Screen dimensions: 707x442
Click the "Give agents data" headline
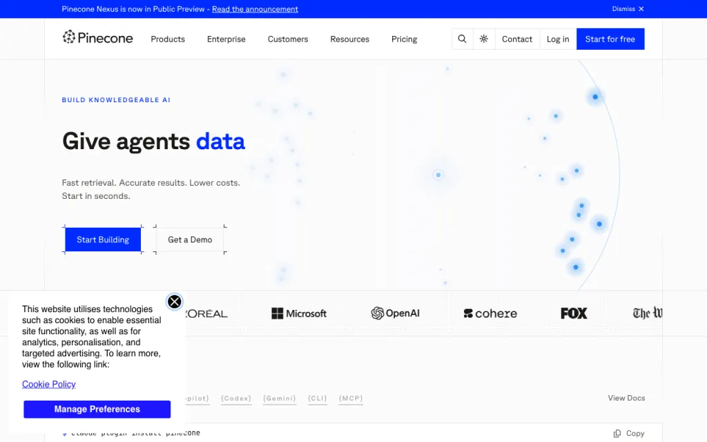pyautogui.click(x=154, y=141)
